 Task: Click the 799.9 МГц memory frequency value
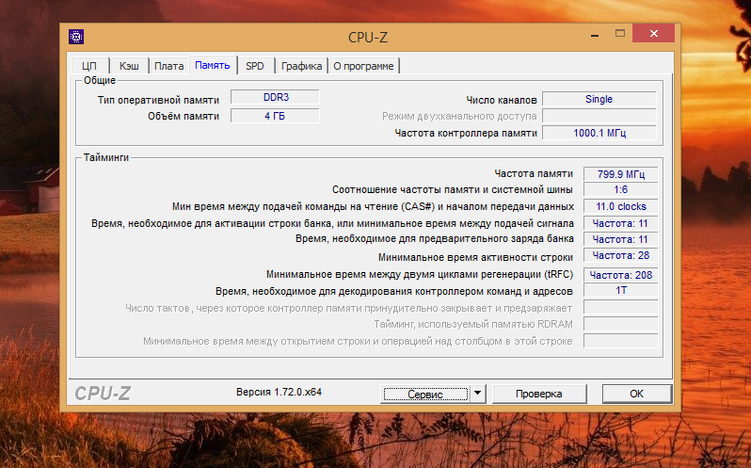pyautogui.click(x=621, y=174)
